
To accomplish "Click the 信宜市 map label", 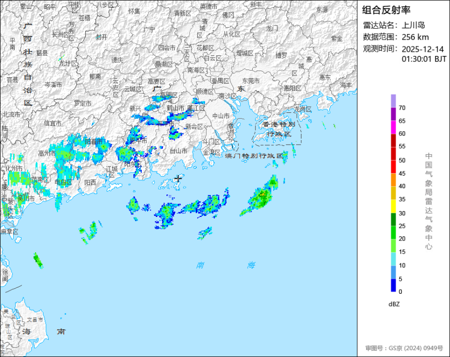I will [53, 123].
